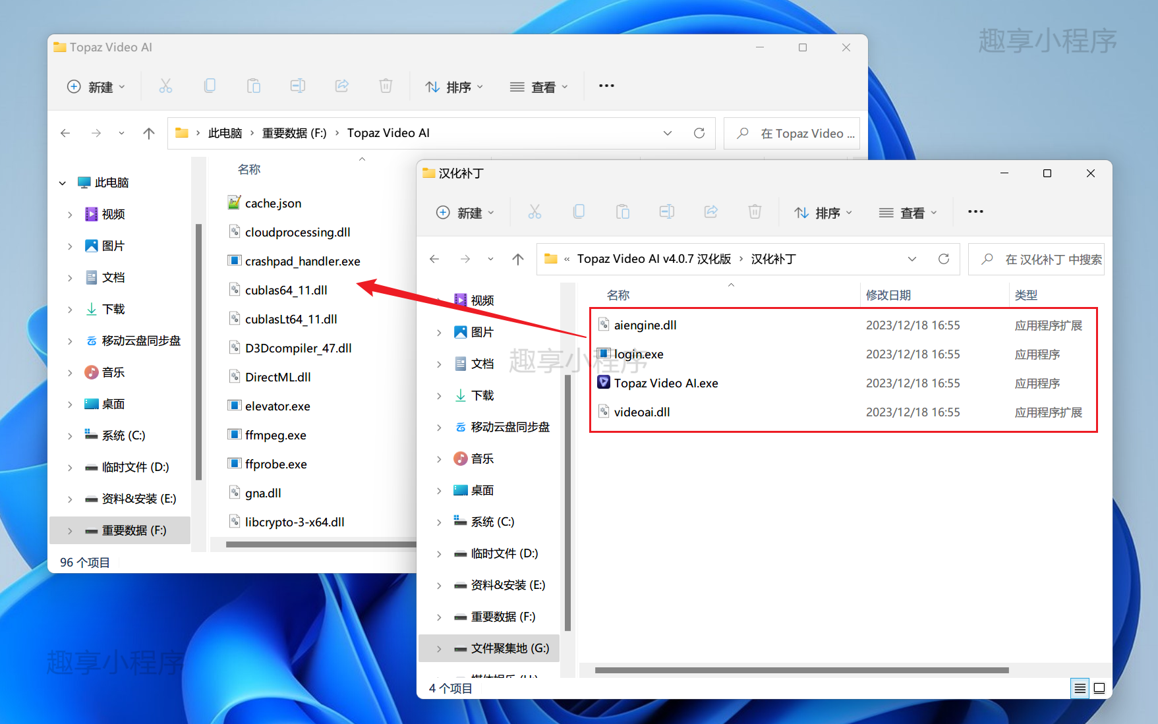Open 排序 sort menu in 汉化补丁 window

click(x=823, y=213)
